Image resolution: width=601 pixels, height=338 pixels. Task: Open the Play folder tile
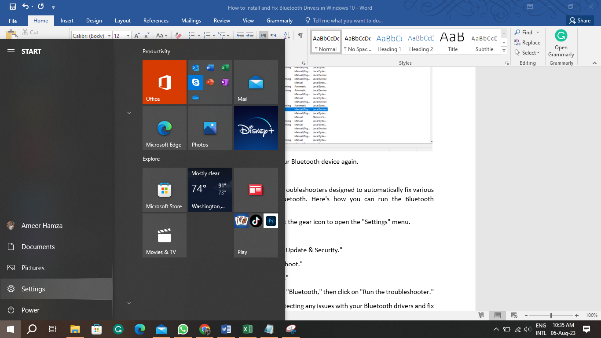[x=256, y=235]
